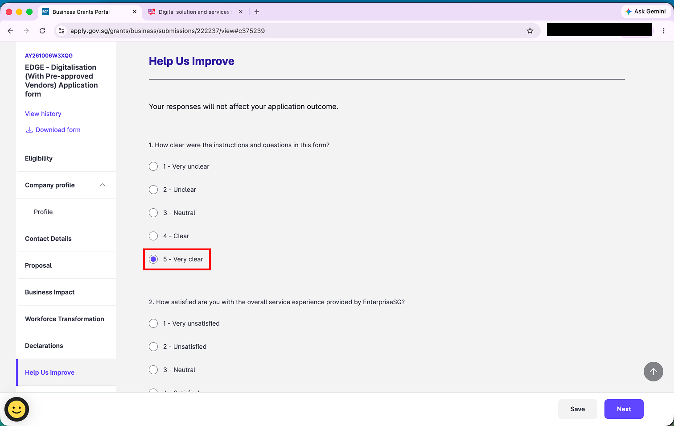The image size is (674, 426).
Task: Click the browser forward arrow
Action: tap(26, 31)
